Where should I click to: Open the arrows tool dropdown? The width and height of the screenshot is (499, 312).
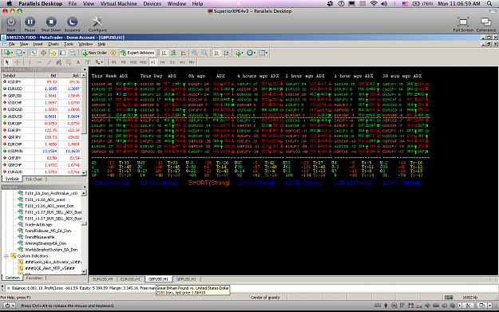[x=102, y=62]
